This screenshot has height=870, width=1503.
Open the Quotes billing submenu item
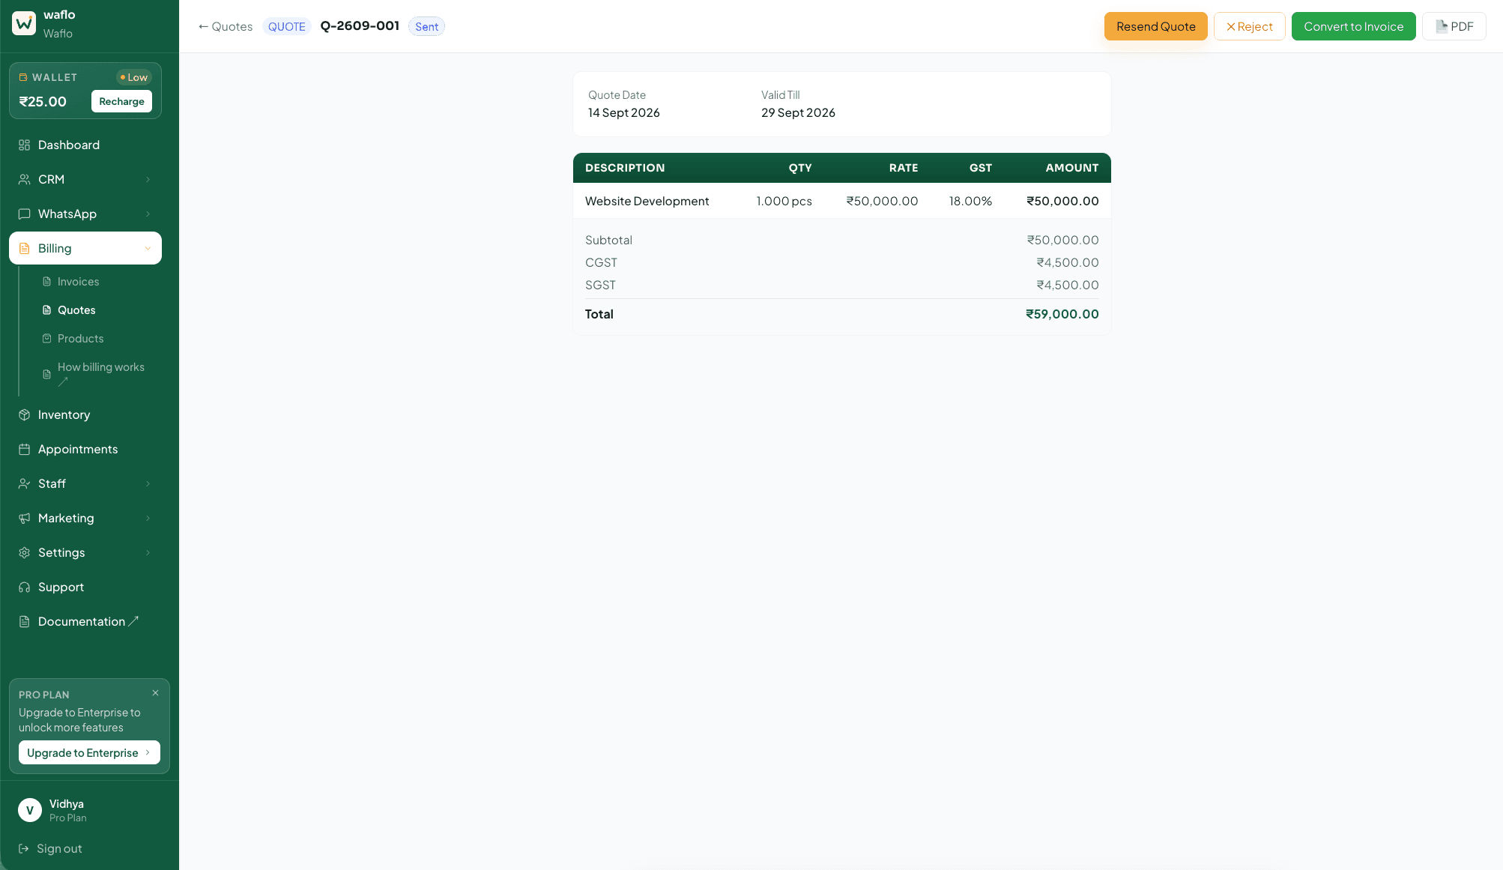tap(76, 310)
